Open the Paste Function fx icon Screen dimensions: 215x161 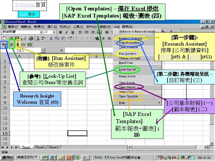point(109,38)
